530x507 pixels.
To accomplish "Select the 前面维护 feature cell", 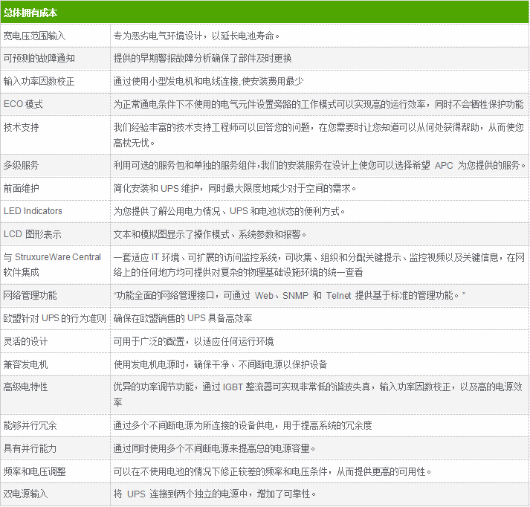I will click(x=22, y=188).
